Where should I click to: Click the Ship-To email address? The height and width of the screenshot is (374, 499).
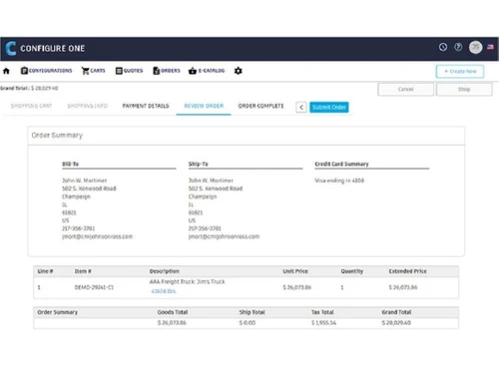(224, 236)
